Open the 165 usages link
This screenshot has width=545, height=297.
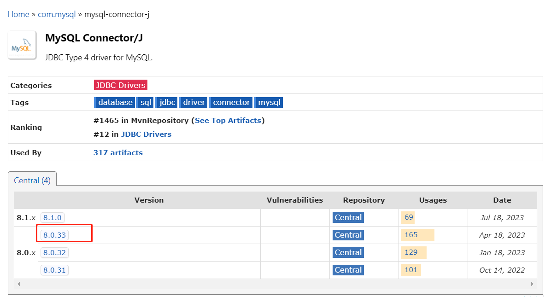coord(411,235)
